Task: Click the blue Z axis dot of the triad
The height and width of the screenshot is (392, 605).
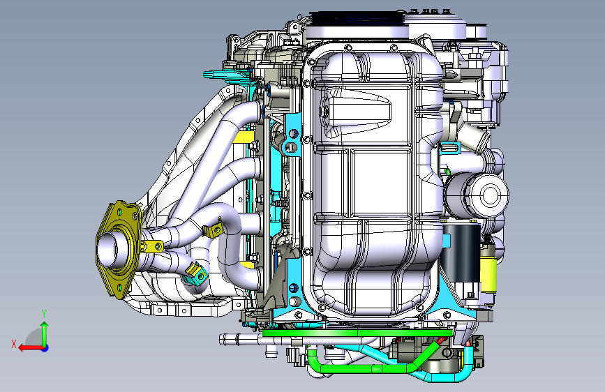Action: point(45,348)
